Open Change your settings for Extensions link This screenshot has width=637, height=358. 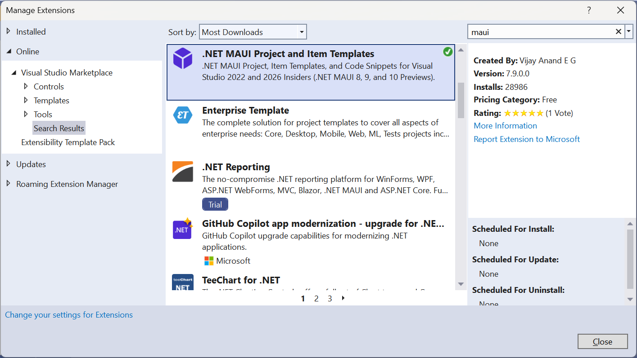(69, 315)
